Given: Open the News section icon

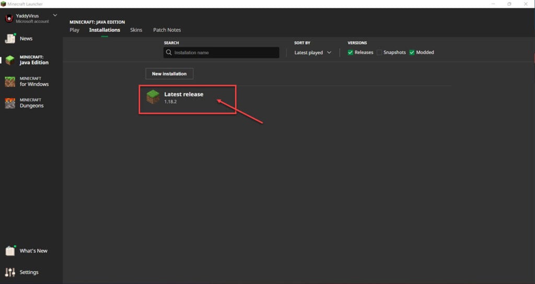Looking at the screenshot, I should (x=10, y=39).
